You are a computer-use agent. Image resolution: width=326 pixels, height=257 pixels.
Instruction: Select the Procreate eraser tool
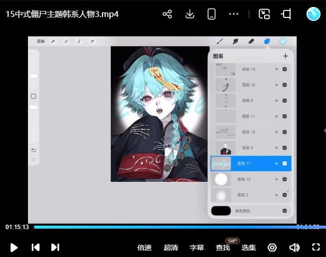tap(251, 41)
